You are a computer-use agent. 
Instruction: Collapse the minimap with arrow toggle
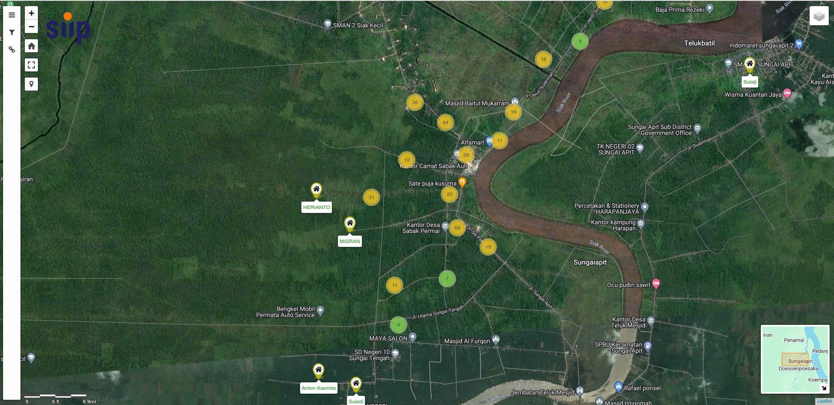[x=824, y=388]
